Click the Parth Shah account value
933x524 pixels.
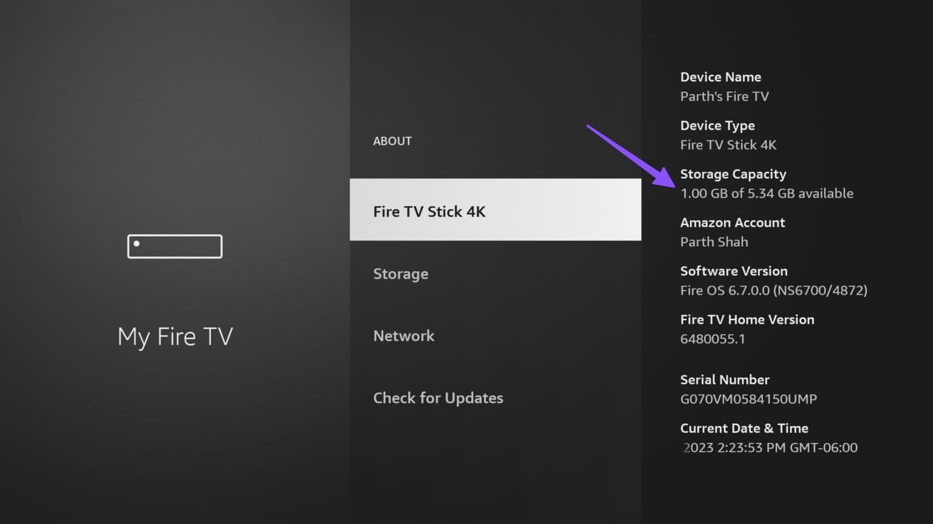(714, 242)
